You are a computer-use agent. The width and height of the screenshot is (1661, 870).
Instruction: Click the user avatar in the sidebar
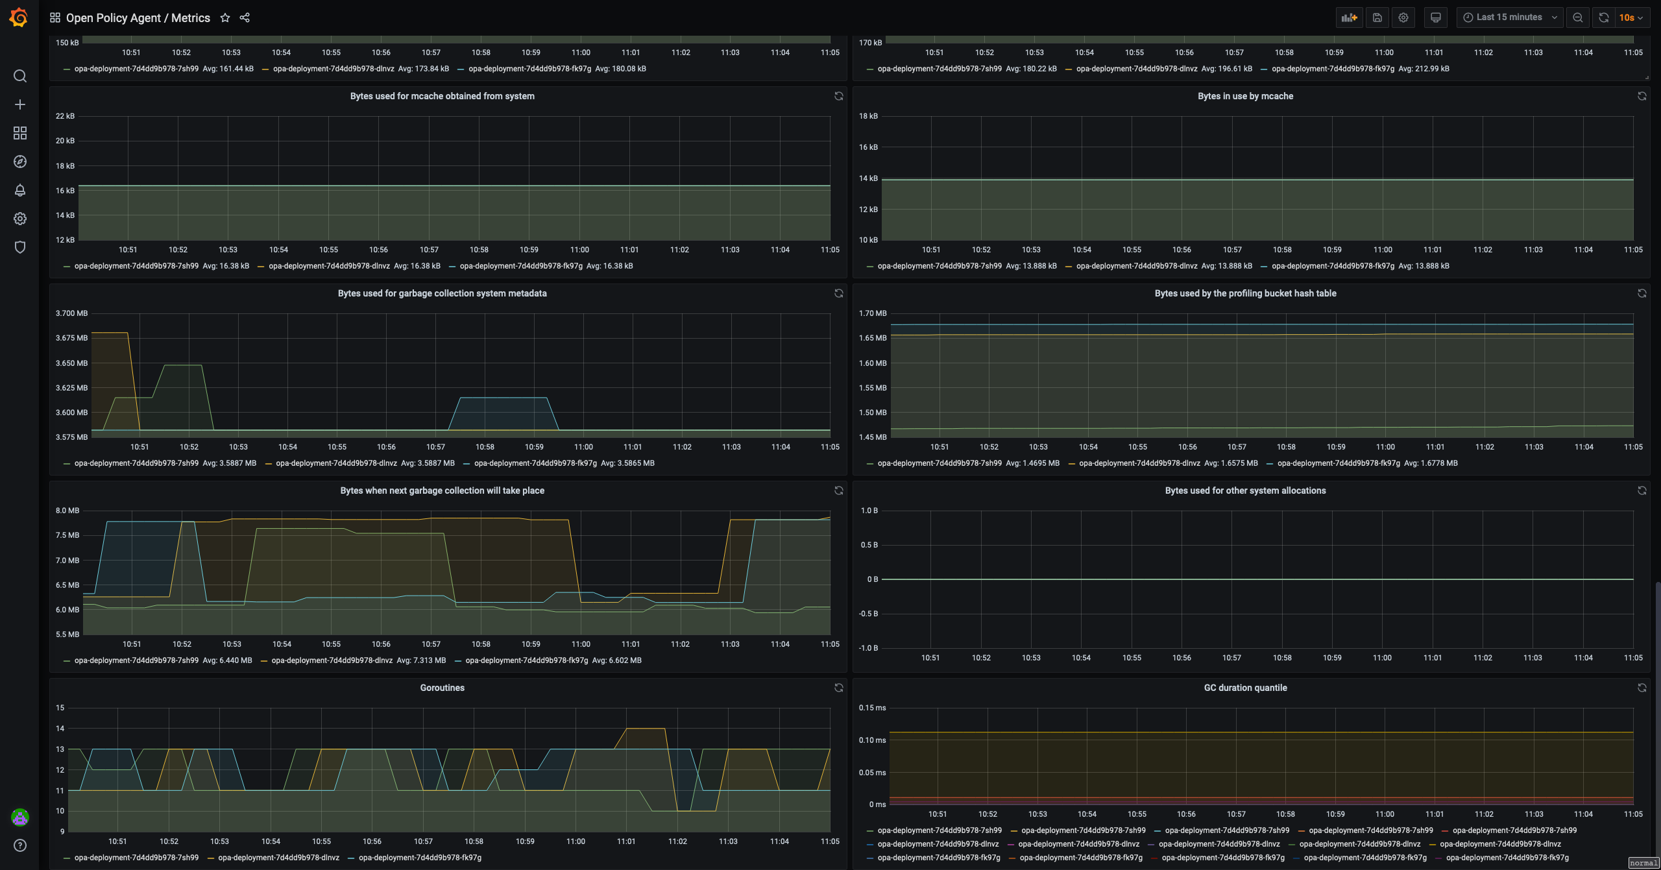(x=20, y=817)
